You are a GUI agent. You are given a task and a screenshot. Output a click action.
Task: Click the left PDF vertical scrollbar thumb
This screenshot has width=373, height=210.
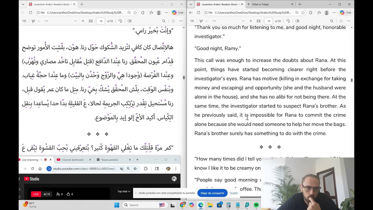click(x=184, y=78)
